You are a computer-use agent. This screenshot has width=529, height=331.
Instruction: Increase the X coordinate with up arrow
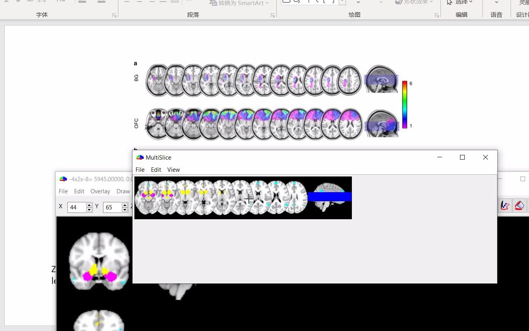[x=89, y=205]
